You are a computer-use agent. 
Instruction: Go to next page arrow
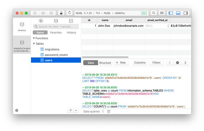tap(185, 63)
